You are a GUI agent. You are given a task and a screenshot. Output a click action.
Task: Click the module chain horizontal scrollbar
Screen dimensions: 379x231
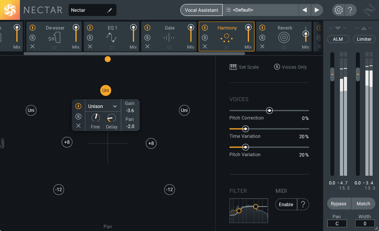(134, 54)
